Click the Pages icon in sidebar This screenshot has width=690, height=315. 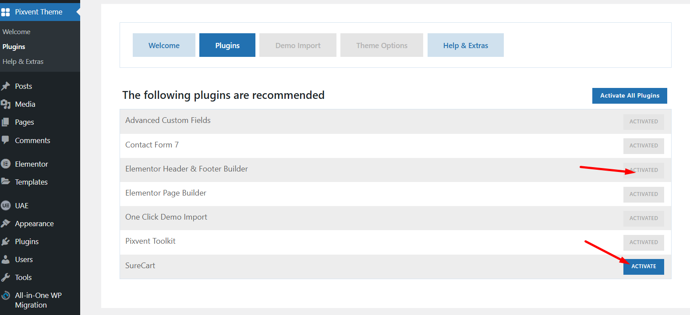coord(6,122)
